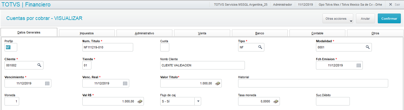Switch to the Datos Generales tab

(x=29, y=32)
